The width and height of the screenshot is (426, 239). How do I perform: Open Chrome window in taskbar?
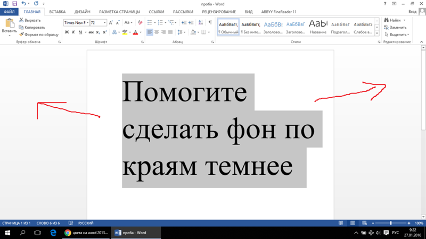pyautogui.click(x=86, y=233)
